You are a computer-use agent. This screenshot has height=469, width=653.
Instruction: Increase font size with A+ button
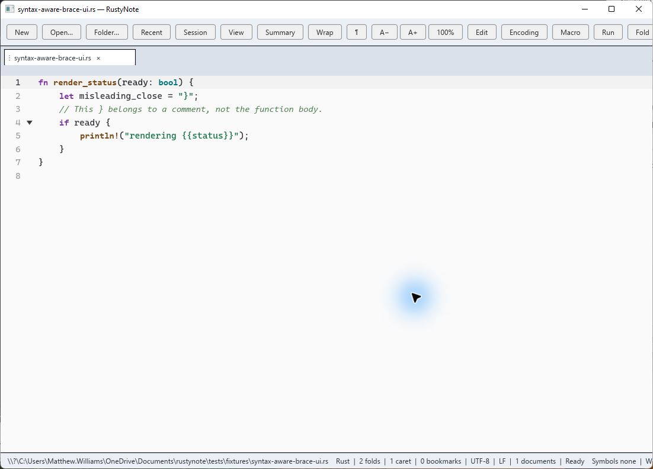pyautogui.click(x=412, y=32)
